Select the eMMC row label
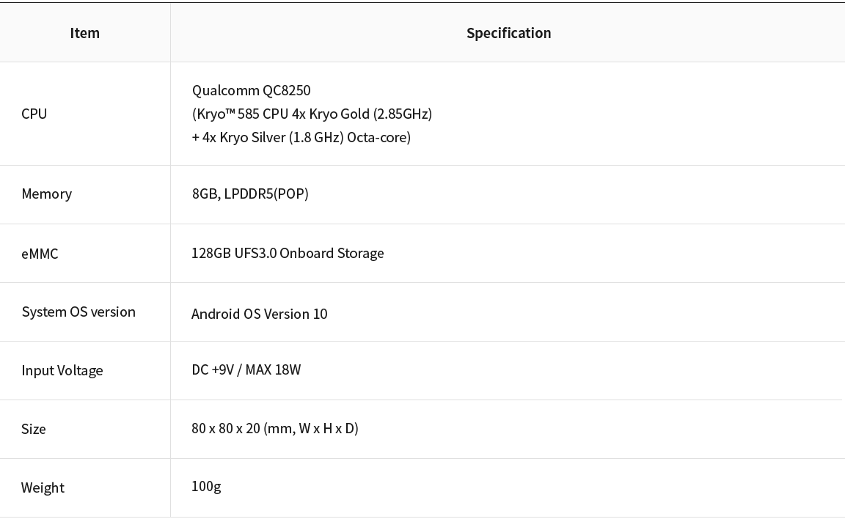Viewport: 845px width, 519px height. coord(40,254)
